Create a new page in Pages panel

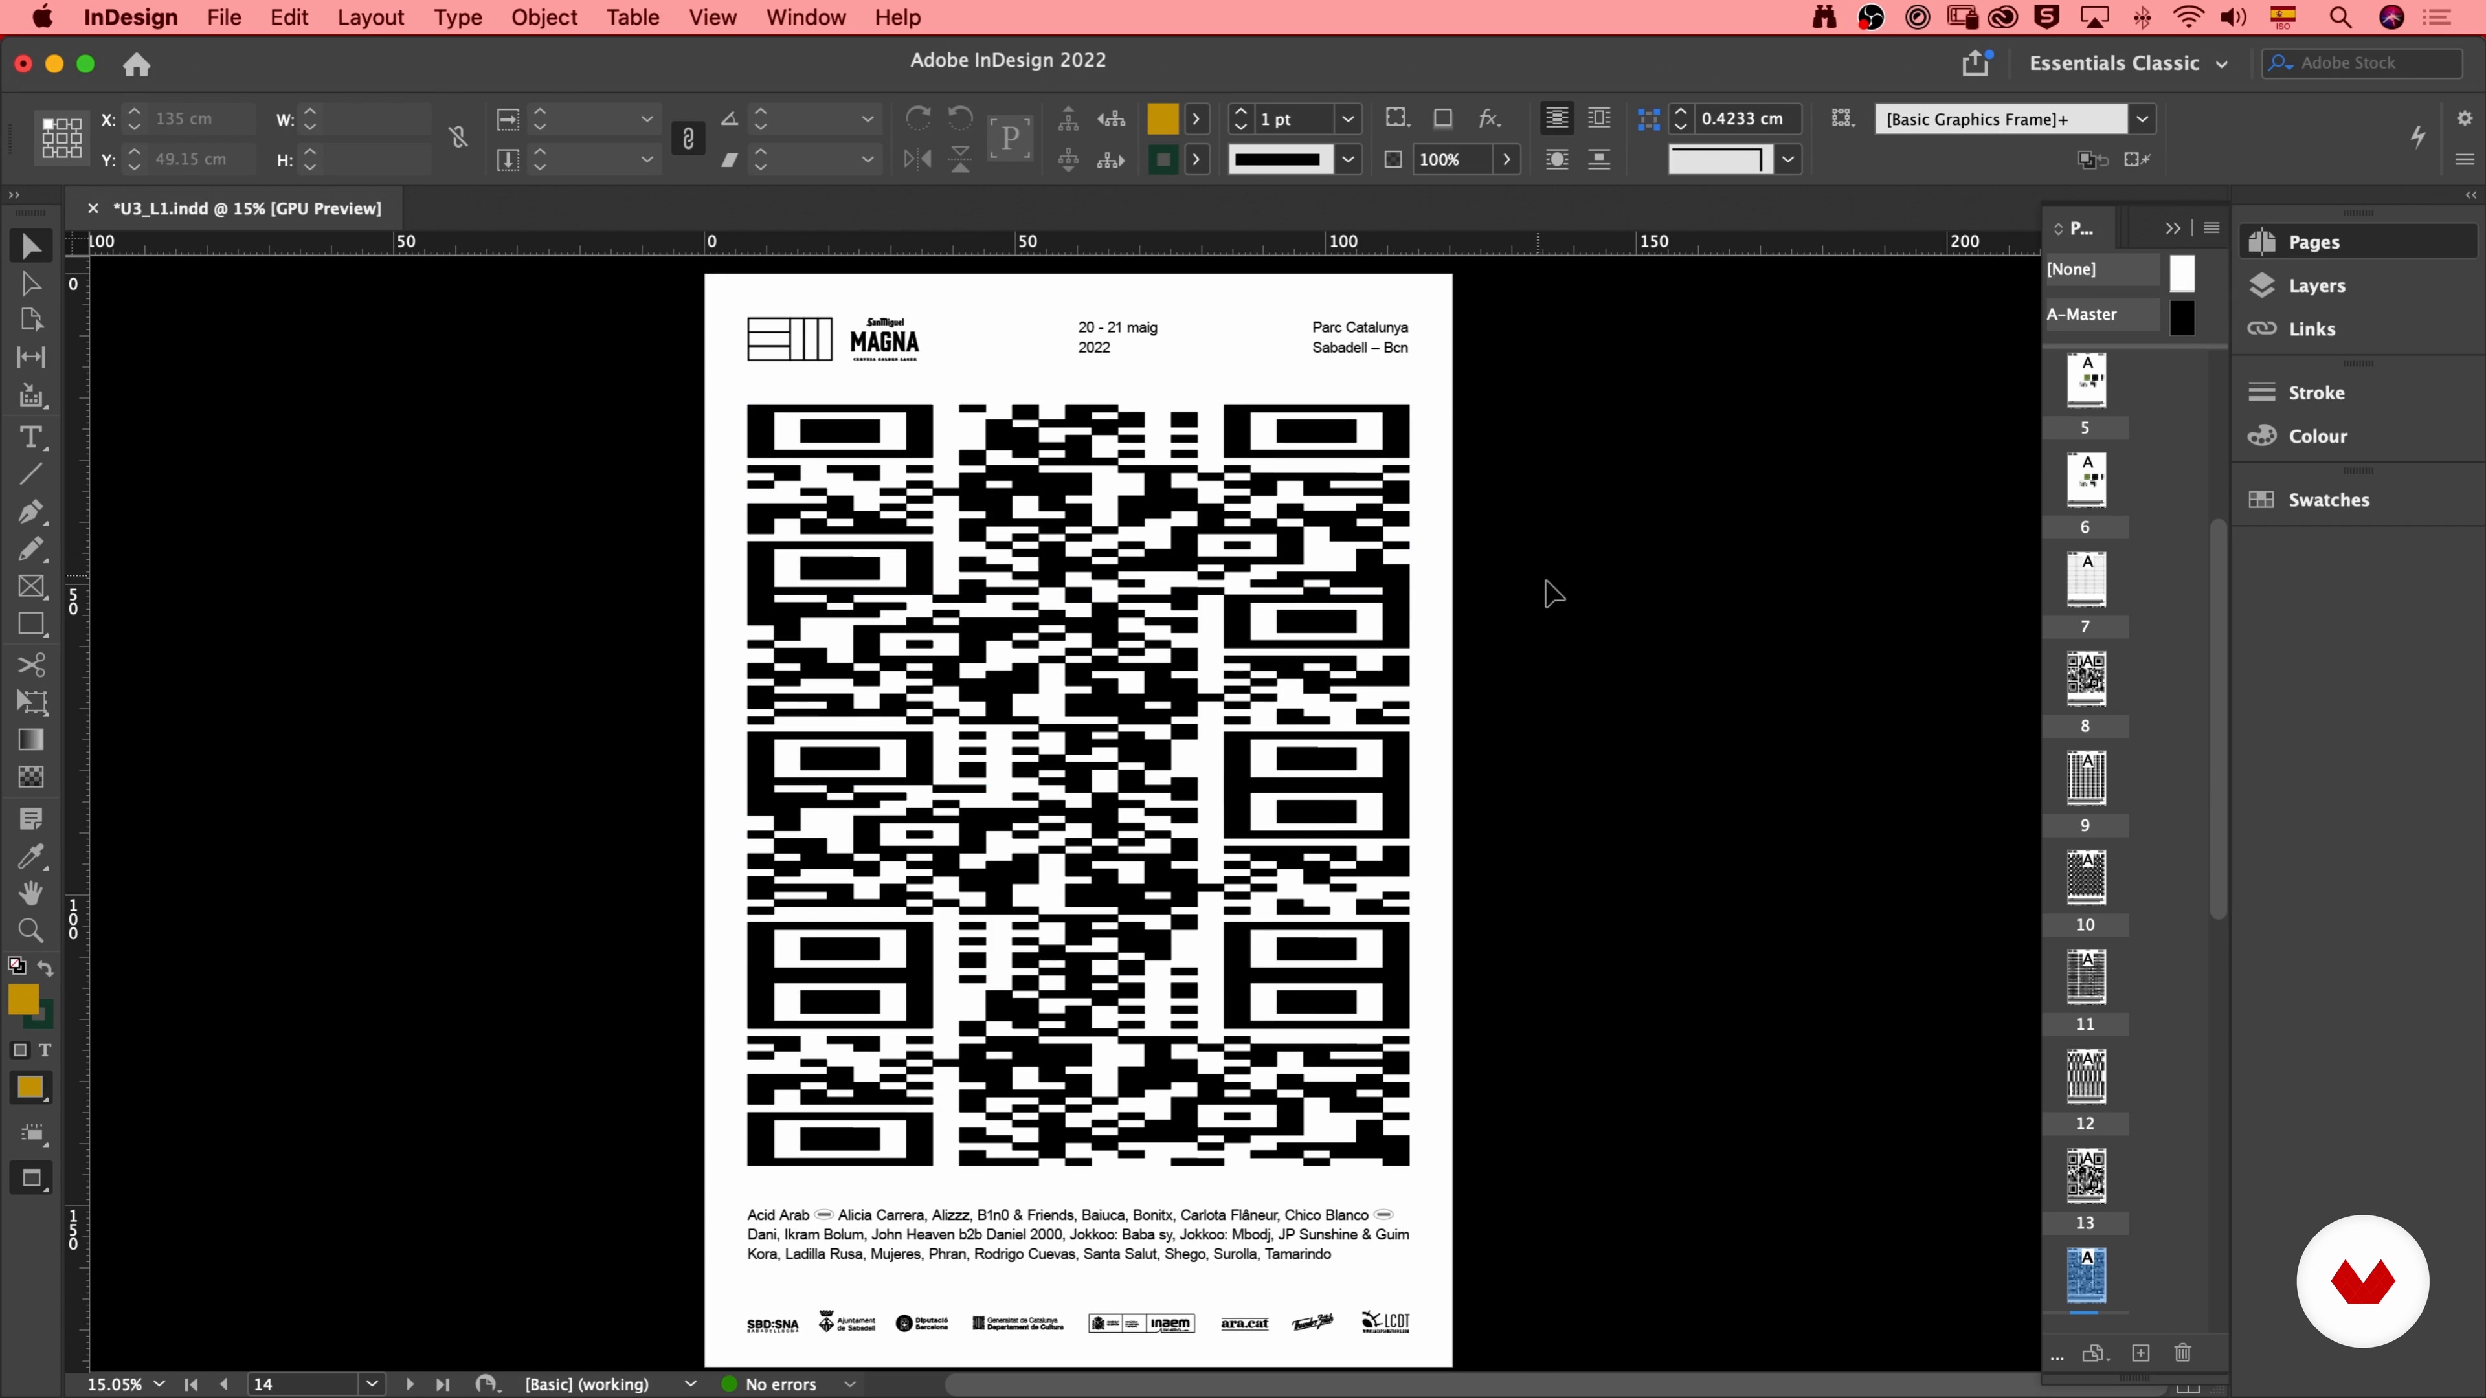point(2140,1353)
